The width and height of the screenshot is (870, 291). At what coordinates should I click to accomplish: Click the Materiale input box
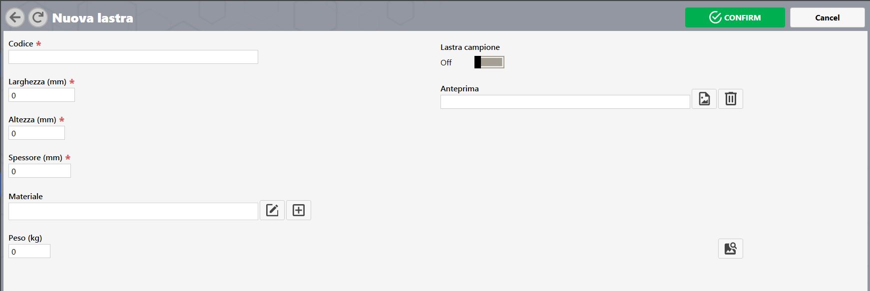(x=133, y=211)
